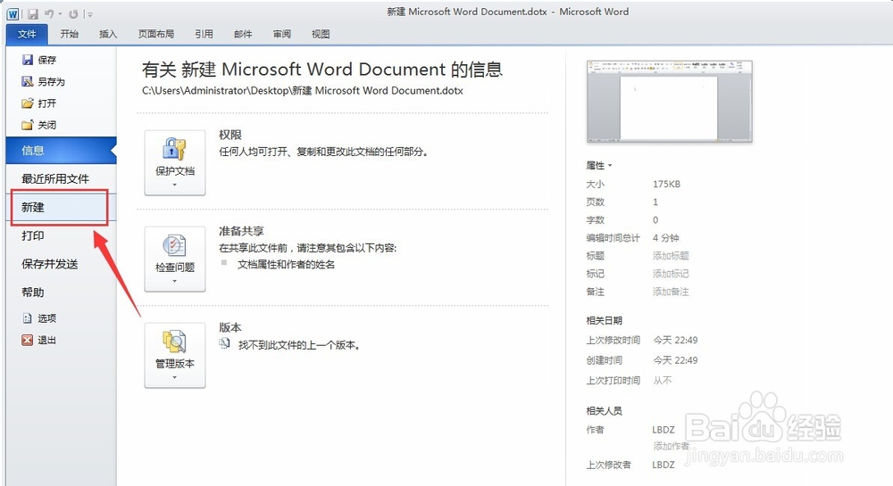Click the 今天 22:49 value beside 创建时间
893x486 pixels.
(675, 360)
